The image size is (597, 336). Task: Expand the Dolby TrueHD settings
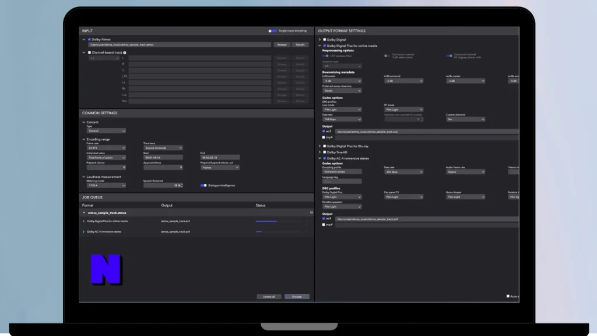click(x=320, y=152)
